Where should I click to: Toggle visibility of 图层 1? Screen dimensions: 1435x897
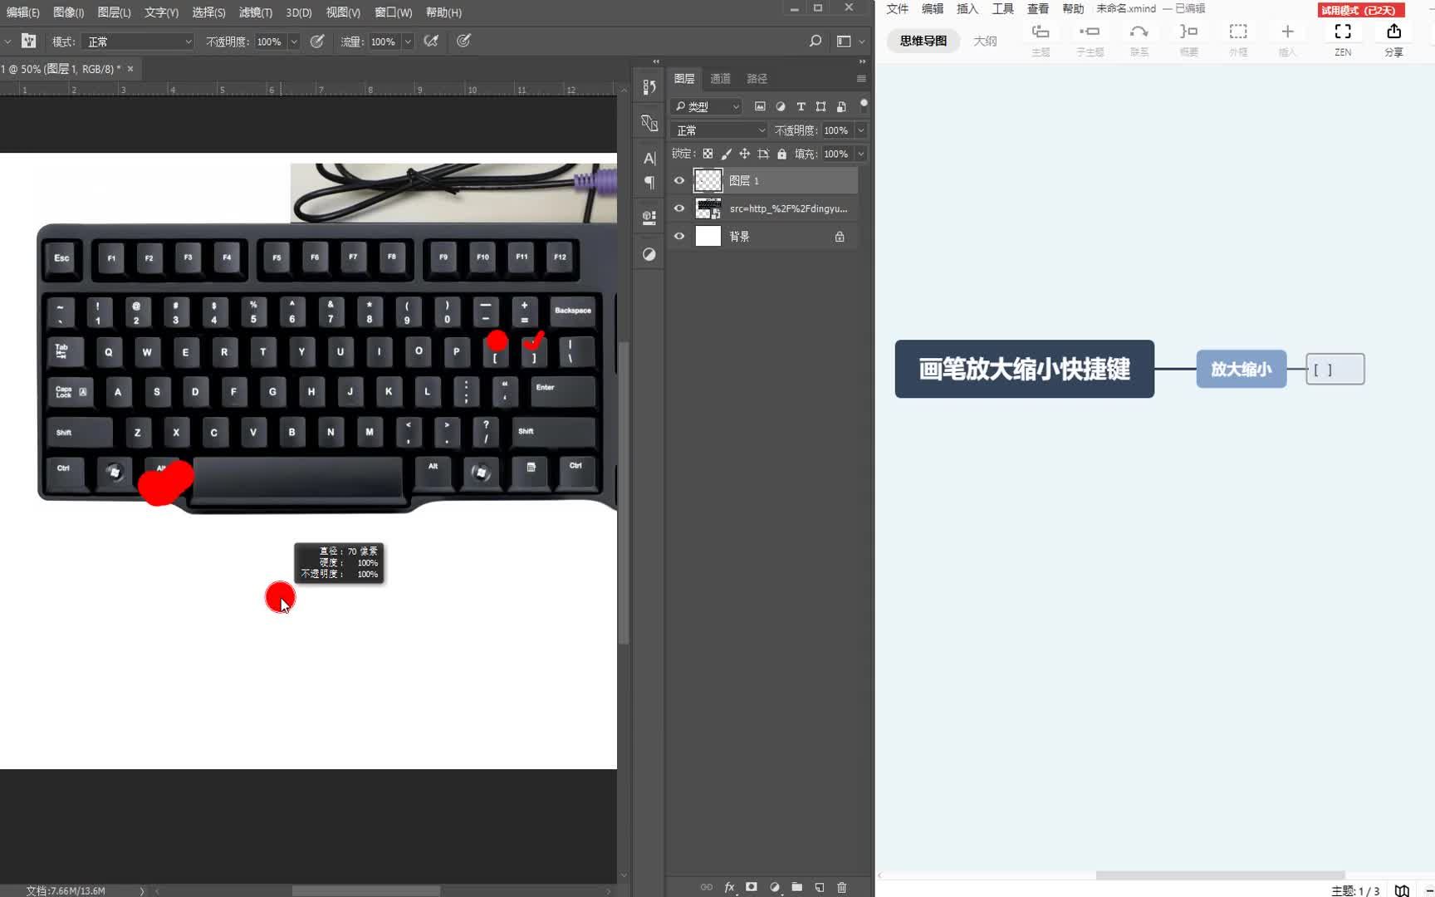[679, 180]
